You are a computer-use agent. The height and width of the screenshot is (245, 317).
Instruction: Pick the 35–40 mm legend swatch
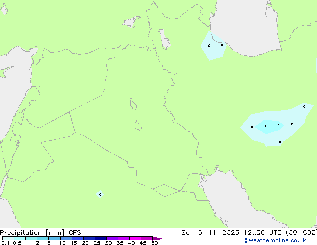124,238
